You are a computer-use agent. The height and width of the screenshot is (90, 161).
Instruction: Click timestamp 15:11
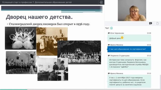pos(149,45)
